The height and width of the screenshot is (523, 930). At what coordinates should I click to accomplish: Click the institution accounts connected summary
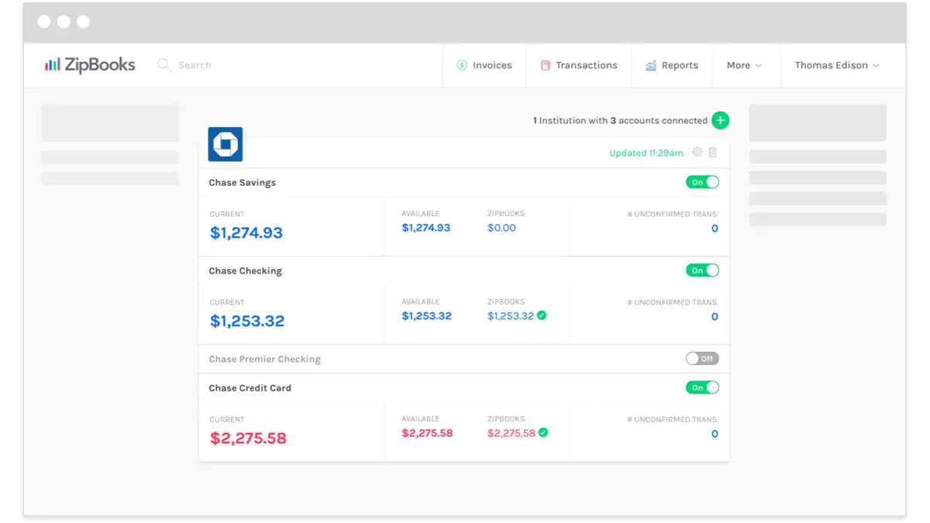coord(620,121)
